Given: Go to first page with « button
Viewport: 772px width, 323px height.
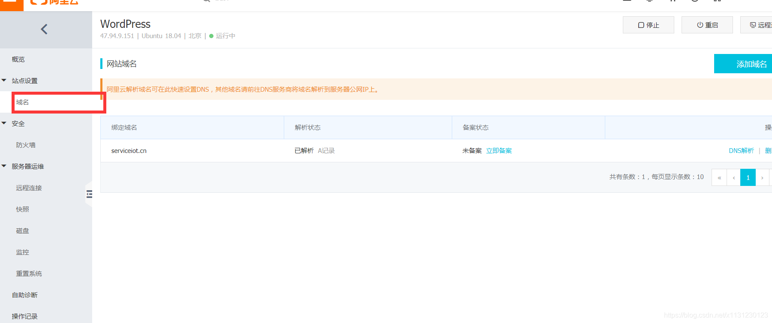Looking at the screenshot, I should click(x=719, y=177).
